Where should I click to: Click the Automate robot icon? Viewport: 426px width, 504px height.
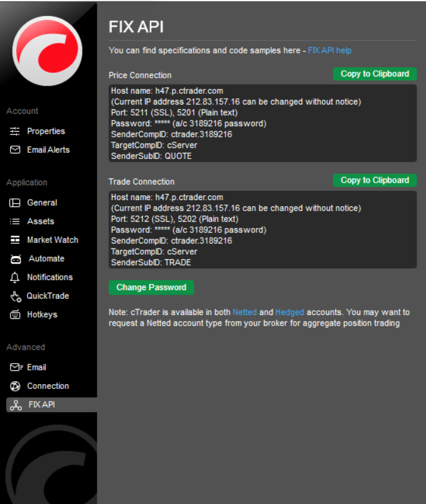coord(16,259)
